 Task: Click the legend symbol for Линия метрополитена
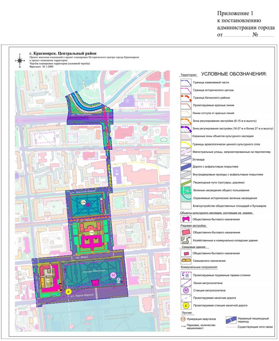[186, 283]
